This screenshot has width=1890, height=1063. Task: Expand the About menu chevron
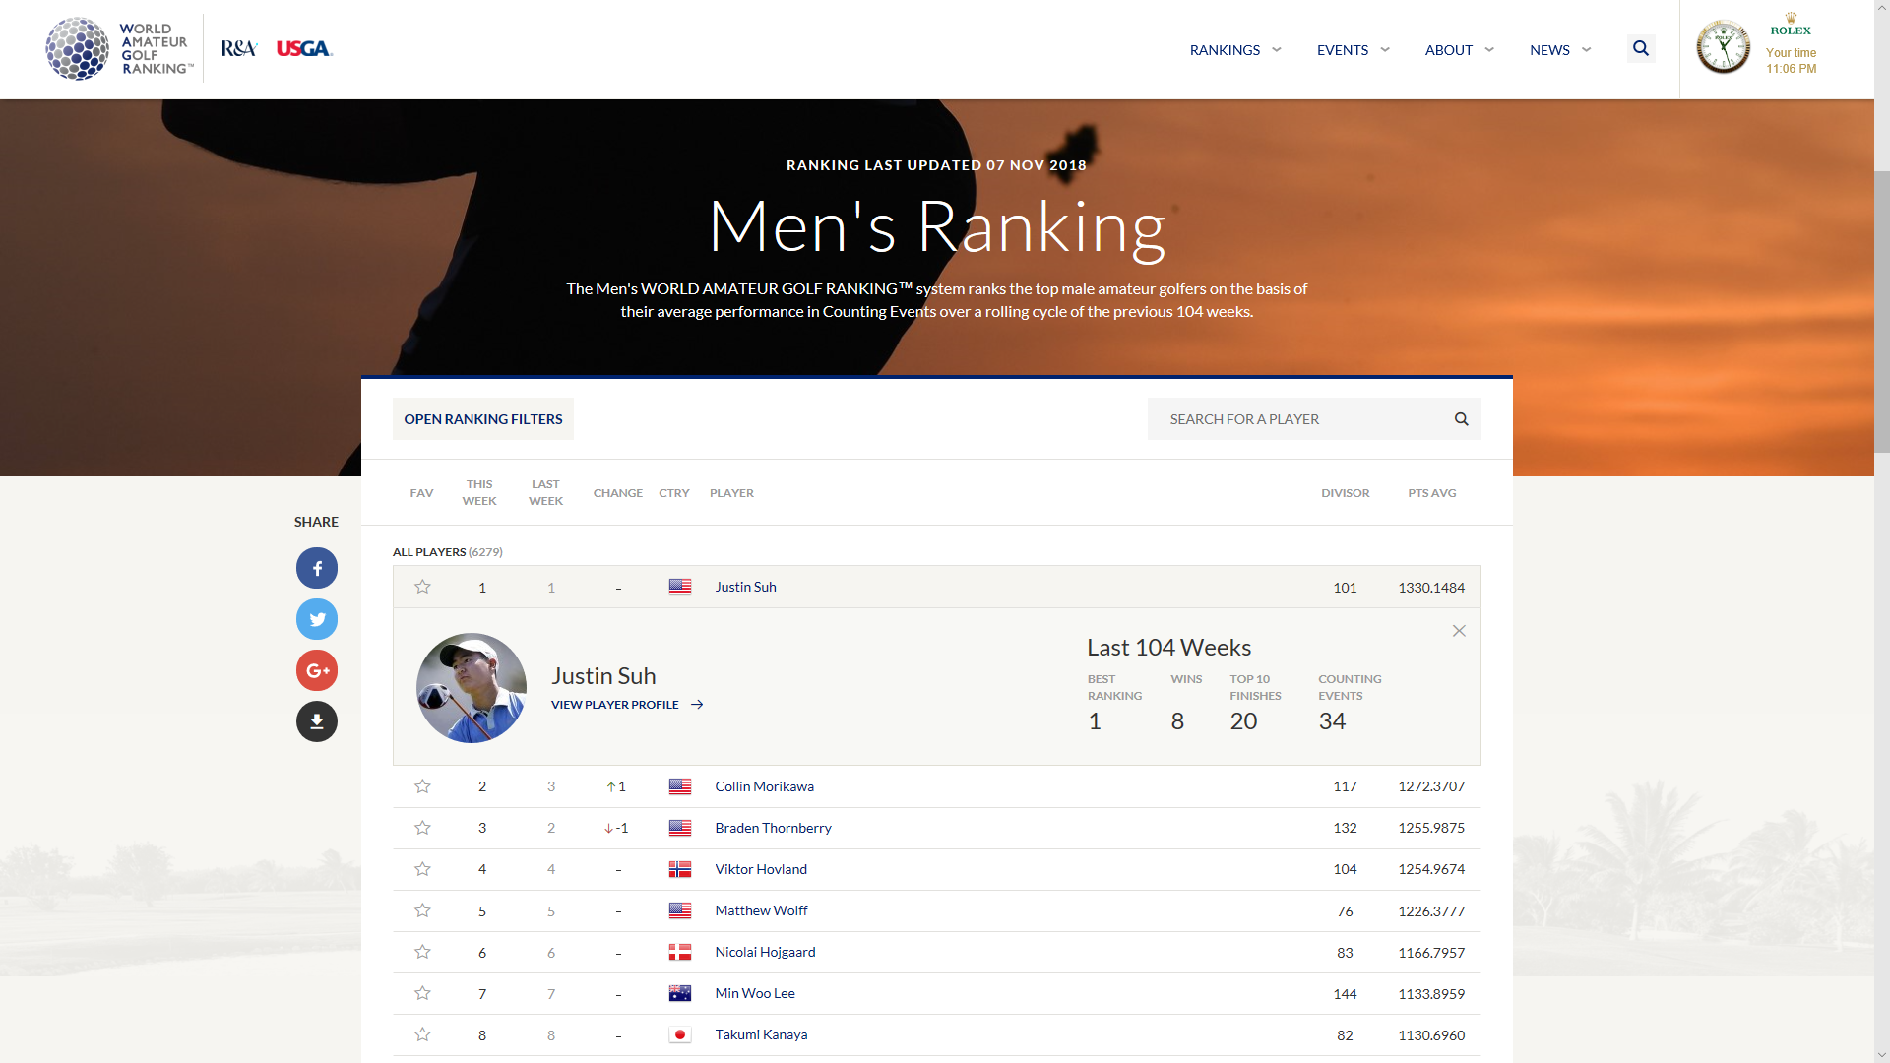coord(1489,49)
